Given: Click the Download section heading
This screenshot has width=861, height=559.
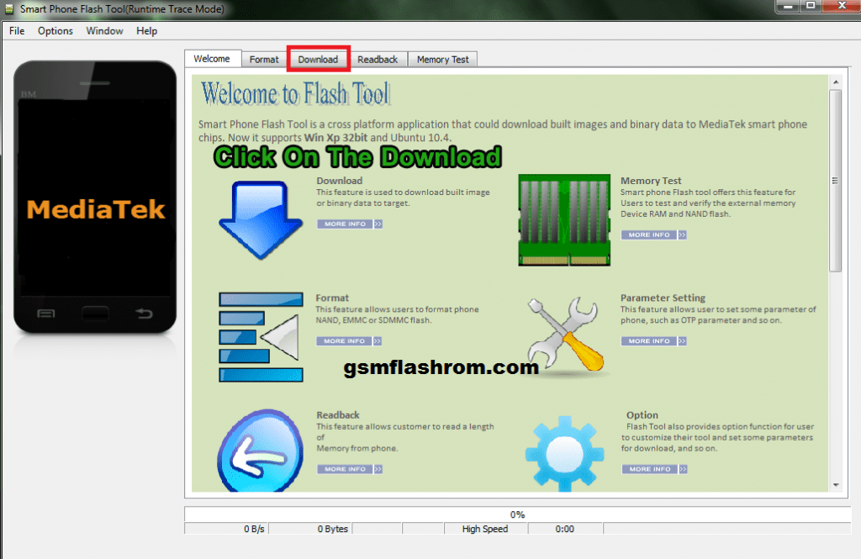Looking at the screenshot, I should 340,181.
